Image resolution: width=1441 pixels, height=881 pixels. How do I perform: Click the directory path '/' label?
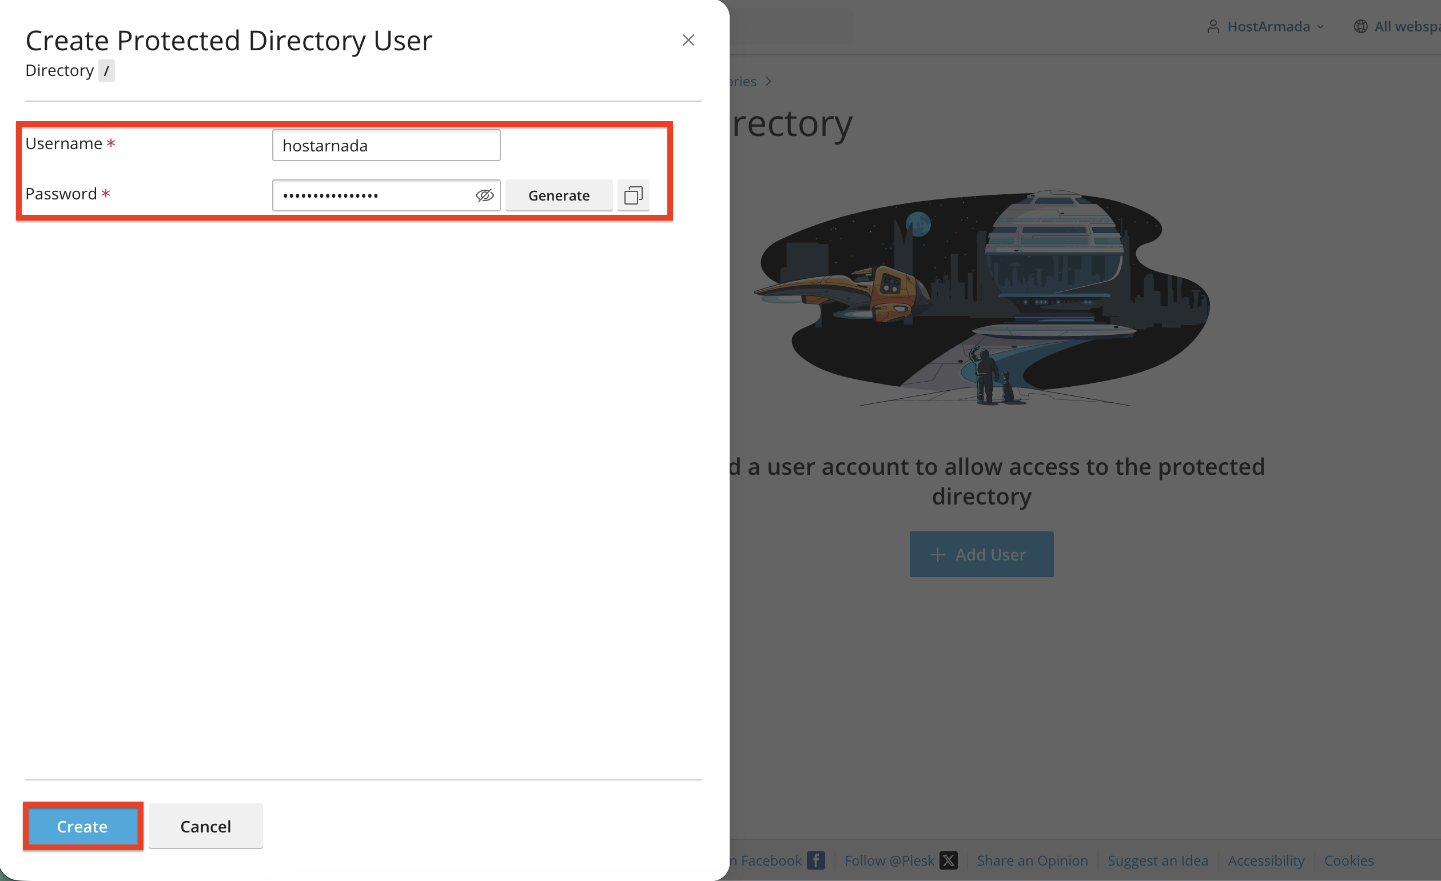[x=106, y=71]
